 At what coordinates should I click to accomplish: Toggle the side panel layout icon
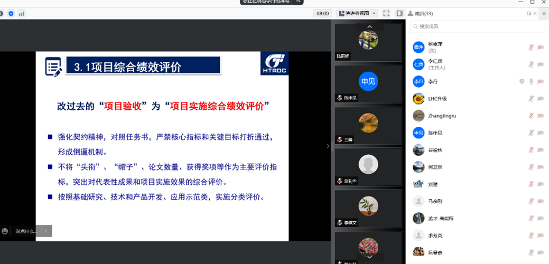point(399,13)
